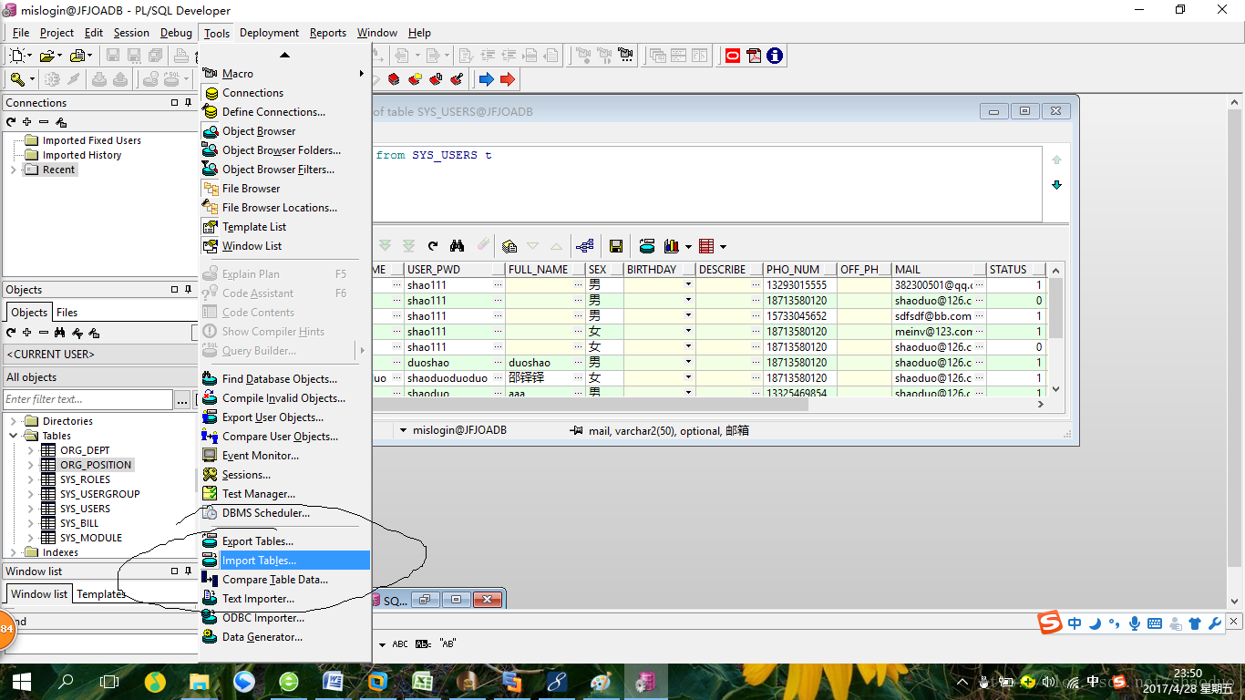Toggle float square on Objects panel header
The height and width of the screenshot is (700, 1245).
175,290
